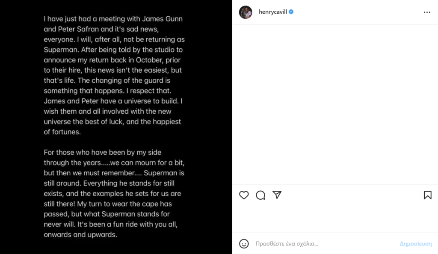Click the paragraph starting 'For those who'

(114, 193)
